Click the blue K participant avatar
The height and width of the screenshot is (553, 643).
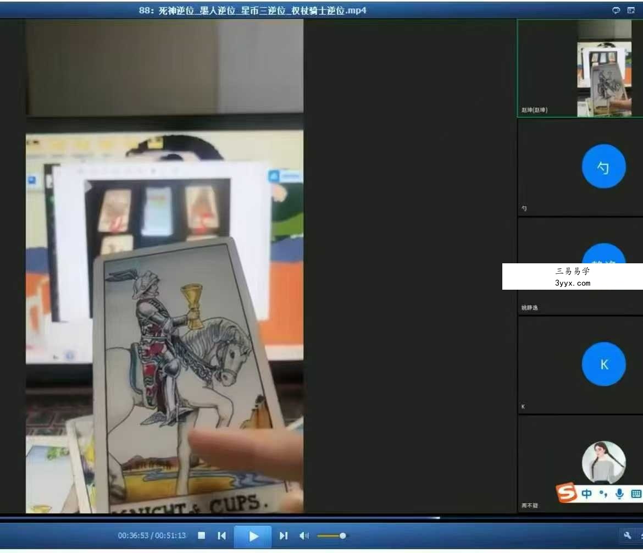[603, 364]
